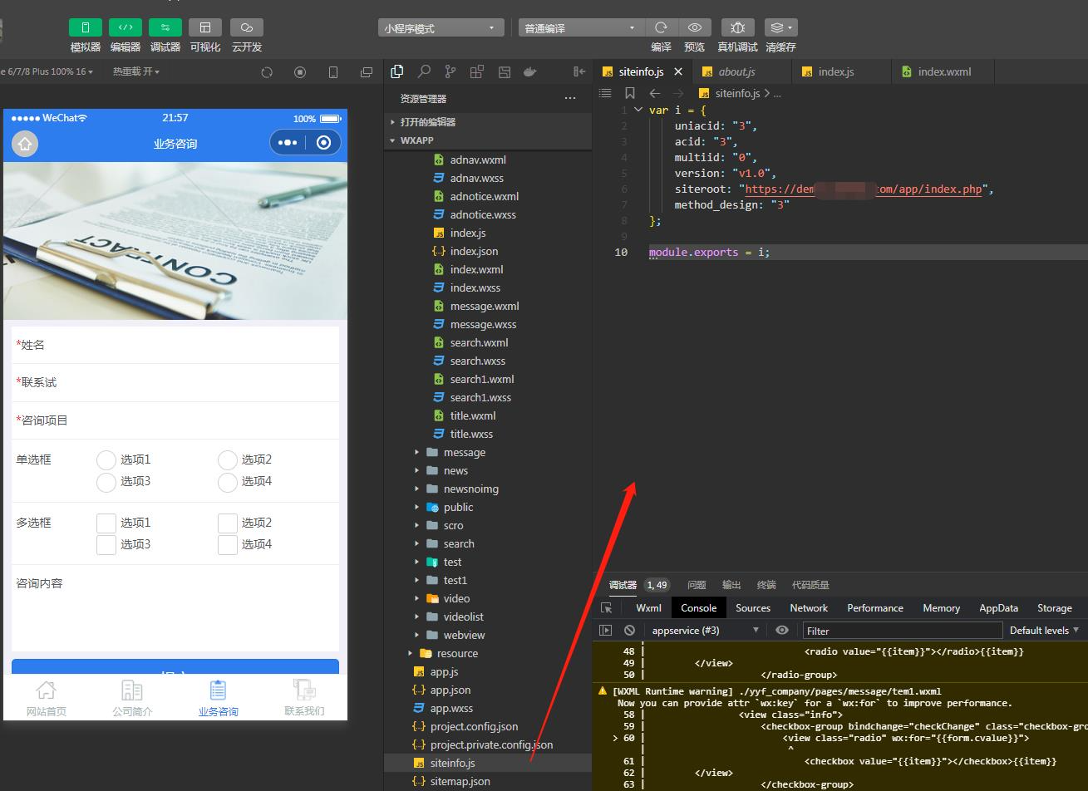Check 选项3 in the 多选框 group
This screenshot has width=1088, height=791.
pyautogui.click(x=106, y=545)
